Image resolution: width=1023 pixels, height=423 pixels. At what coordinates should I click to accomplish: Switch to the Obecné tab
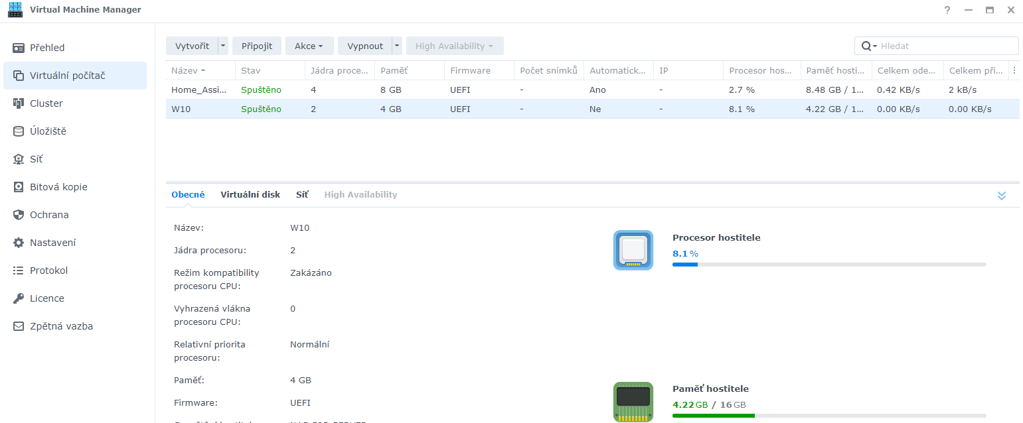pos(188,195)
